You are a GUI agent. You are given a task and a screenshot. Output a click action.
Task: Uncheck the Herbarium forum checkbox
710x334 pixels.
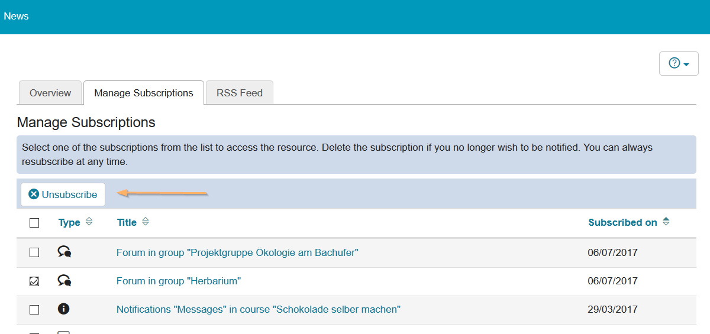point(34,281)
